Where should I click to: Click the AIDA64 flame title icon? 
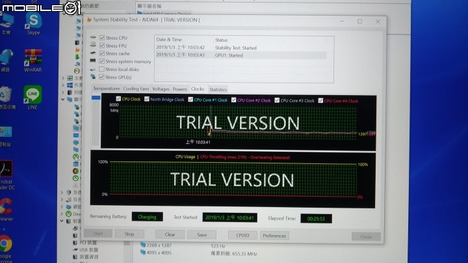[89, 20]
